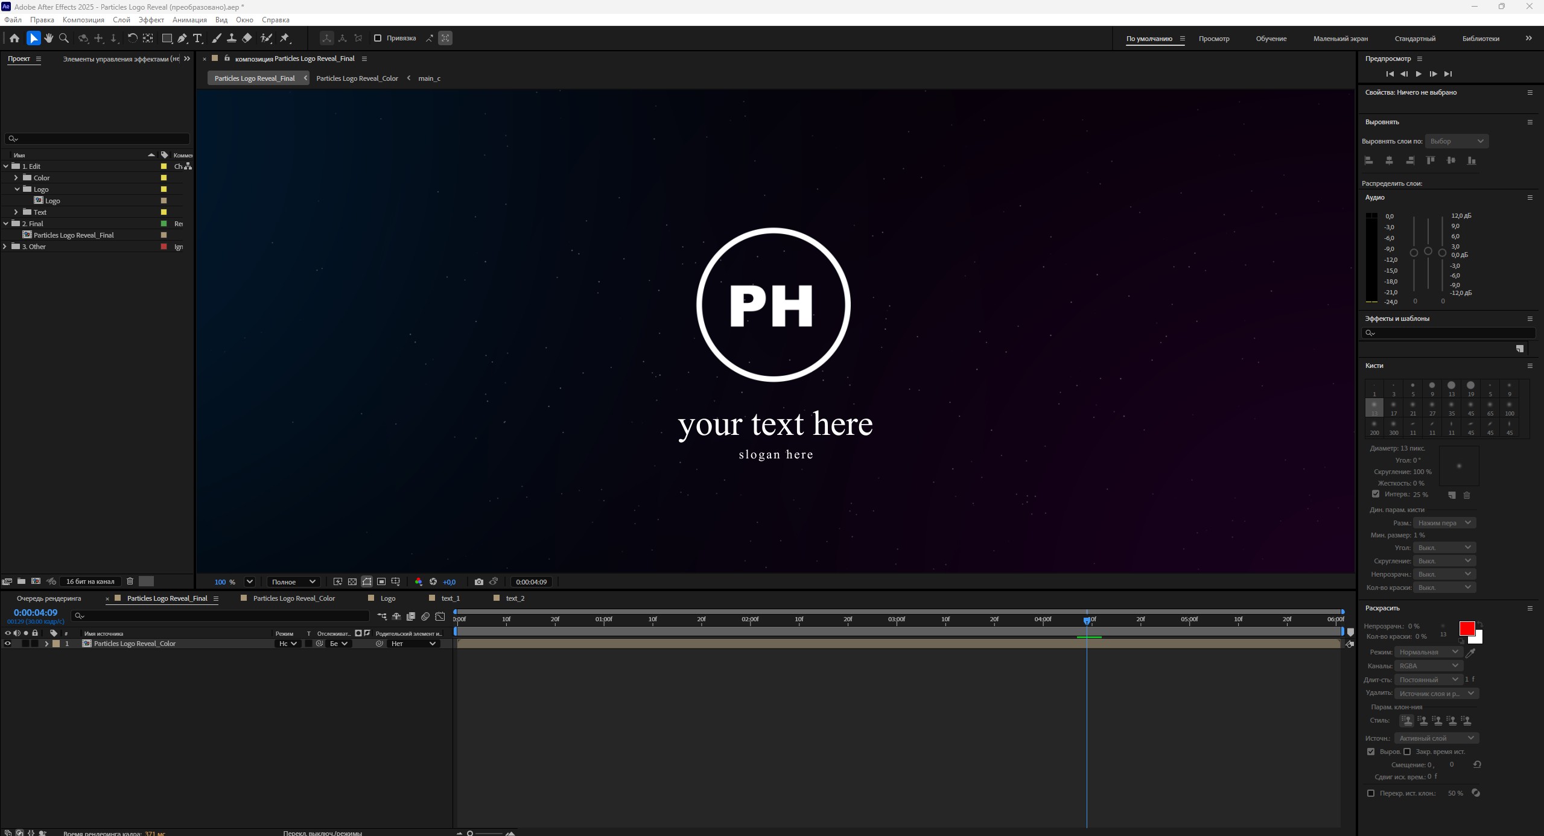Toggle the Интерв. brush spacing checkbox
1544x836 pixels.
[1376, 494]
